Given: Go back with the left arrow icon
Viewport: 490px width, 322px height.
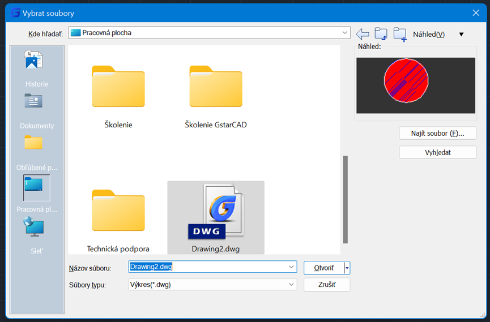Looking at the screenshot, I should click(363, 34).
